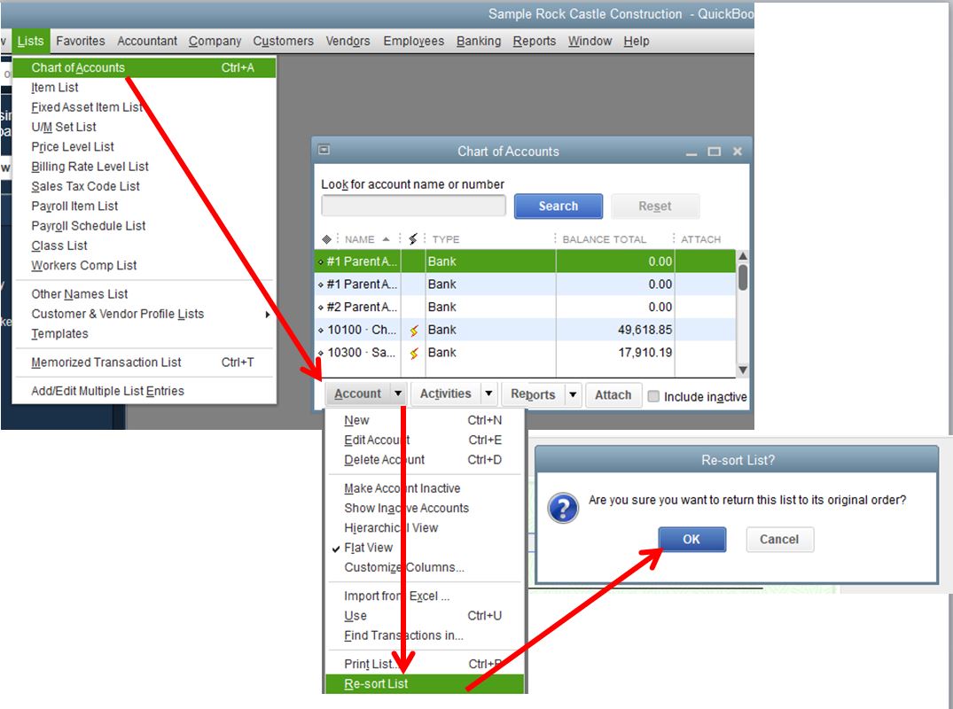Open the Company menu
The image size is (953, 709).
215,41
